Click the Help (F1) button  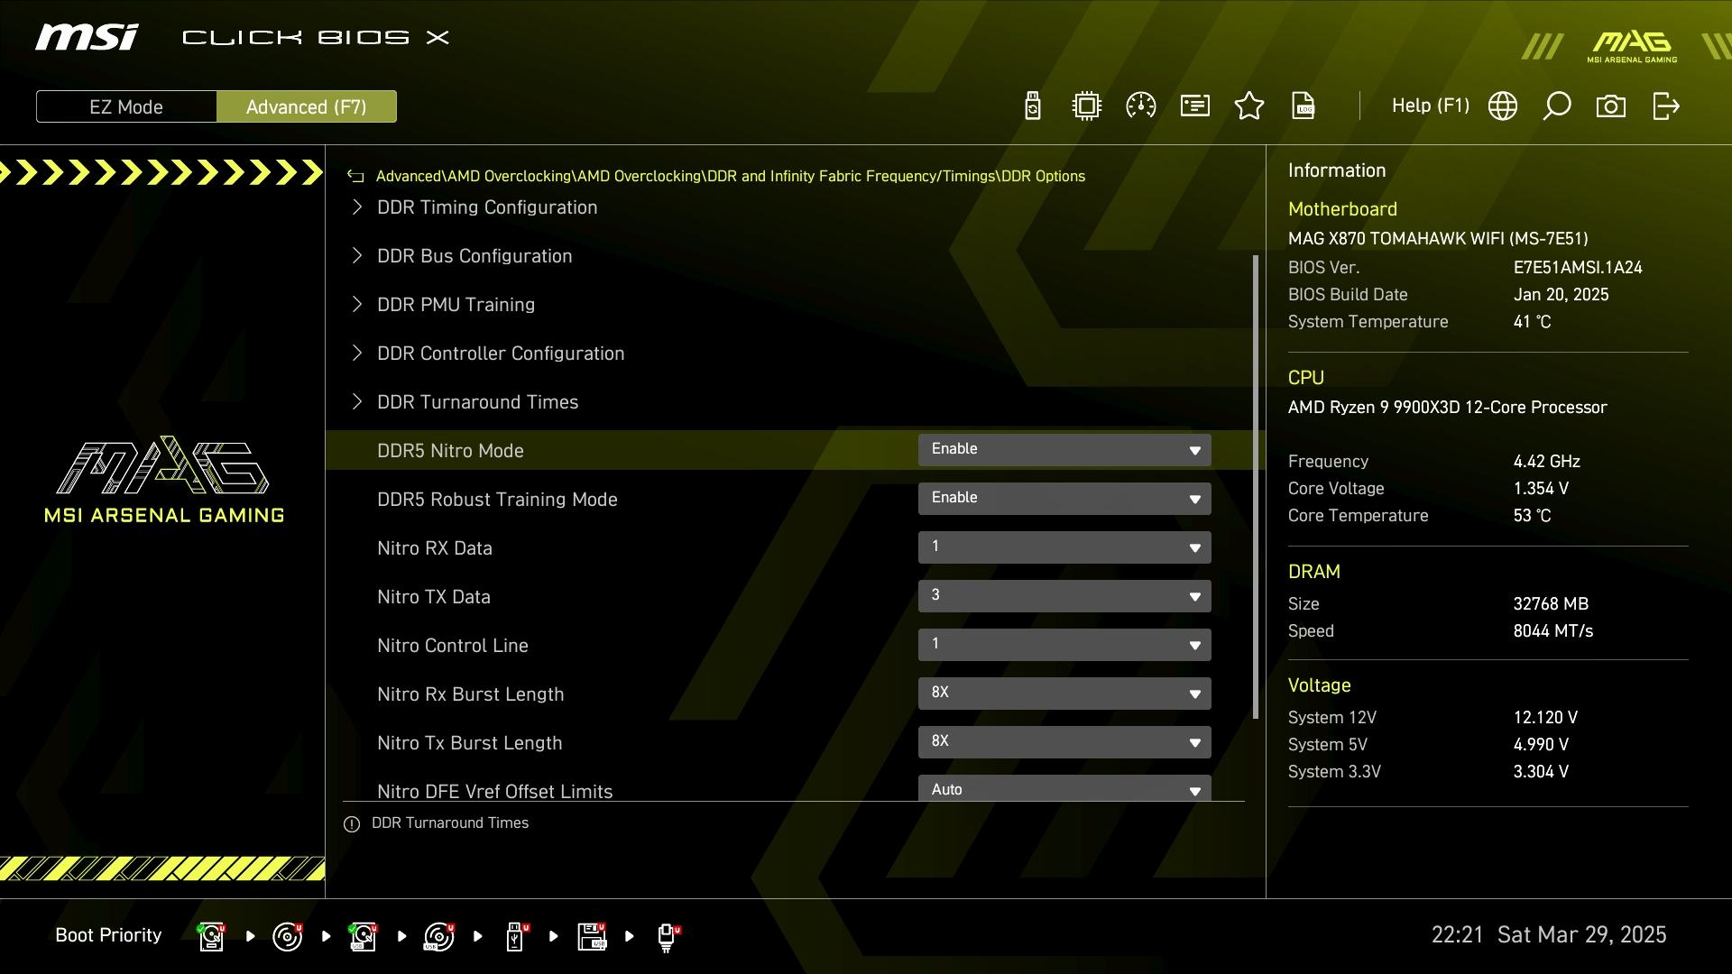point(1430,106)
